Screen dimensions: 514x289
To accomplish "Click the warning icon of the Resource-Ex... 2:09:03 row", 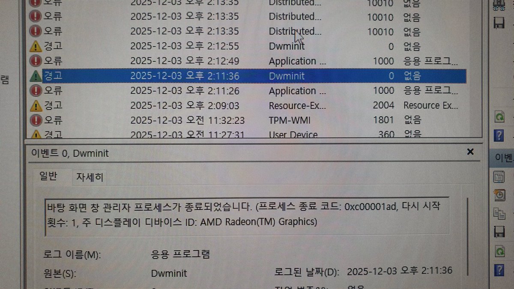I will pos(36,106).
